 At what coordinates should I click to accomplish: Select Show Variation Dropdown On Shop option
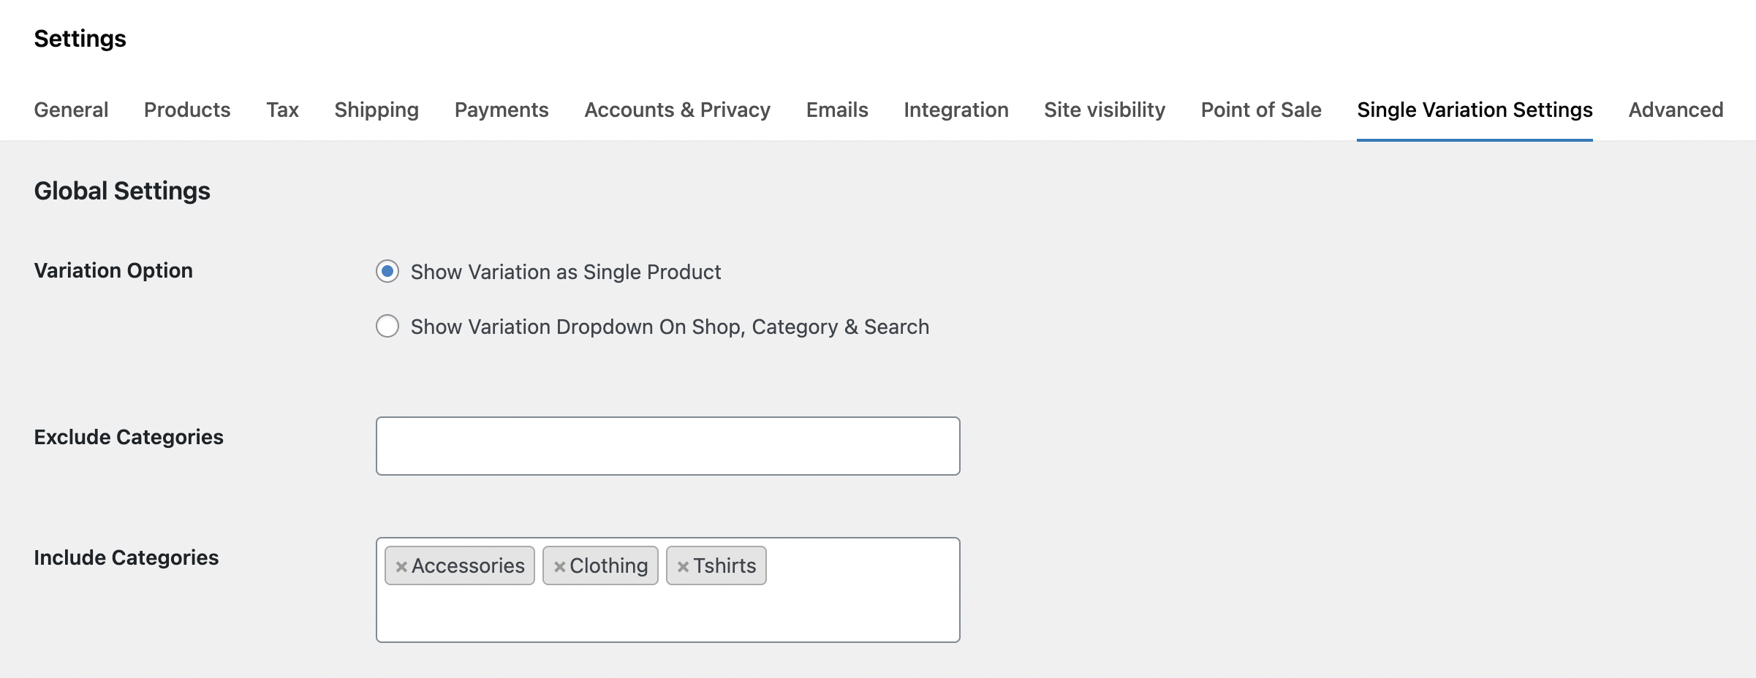click(x=387, y=326)
